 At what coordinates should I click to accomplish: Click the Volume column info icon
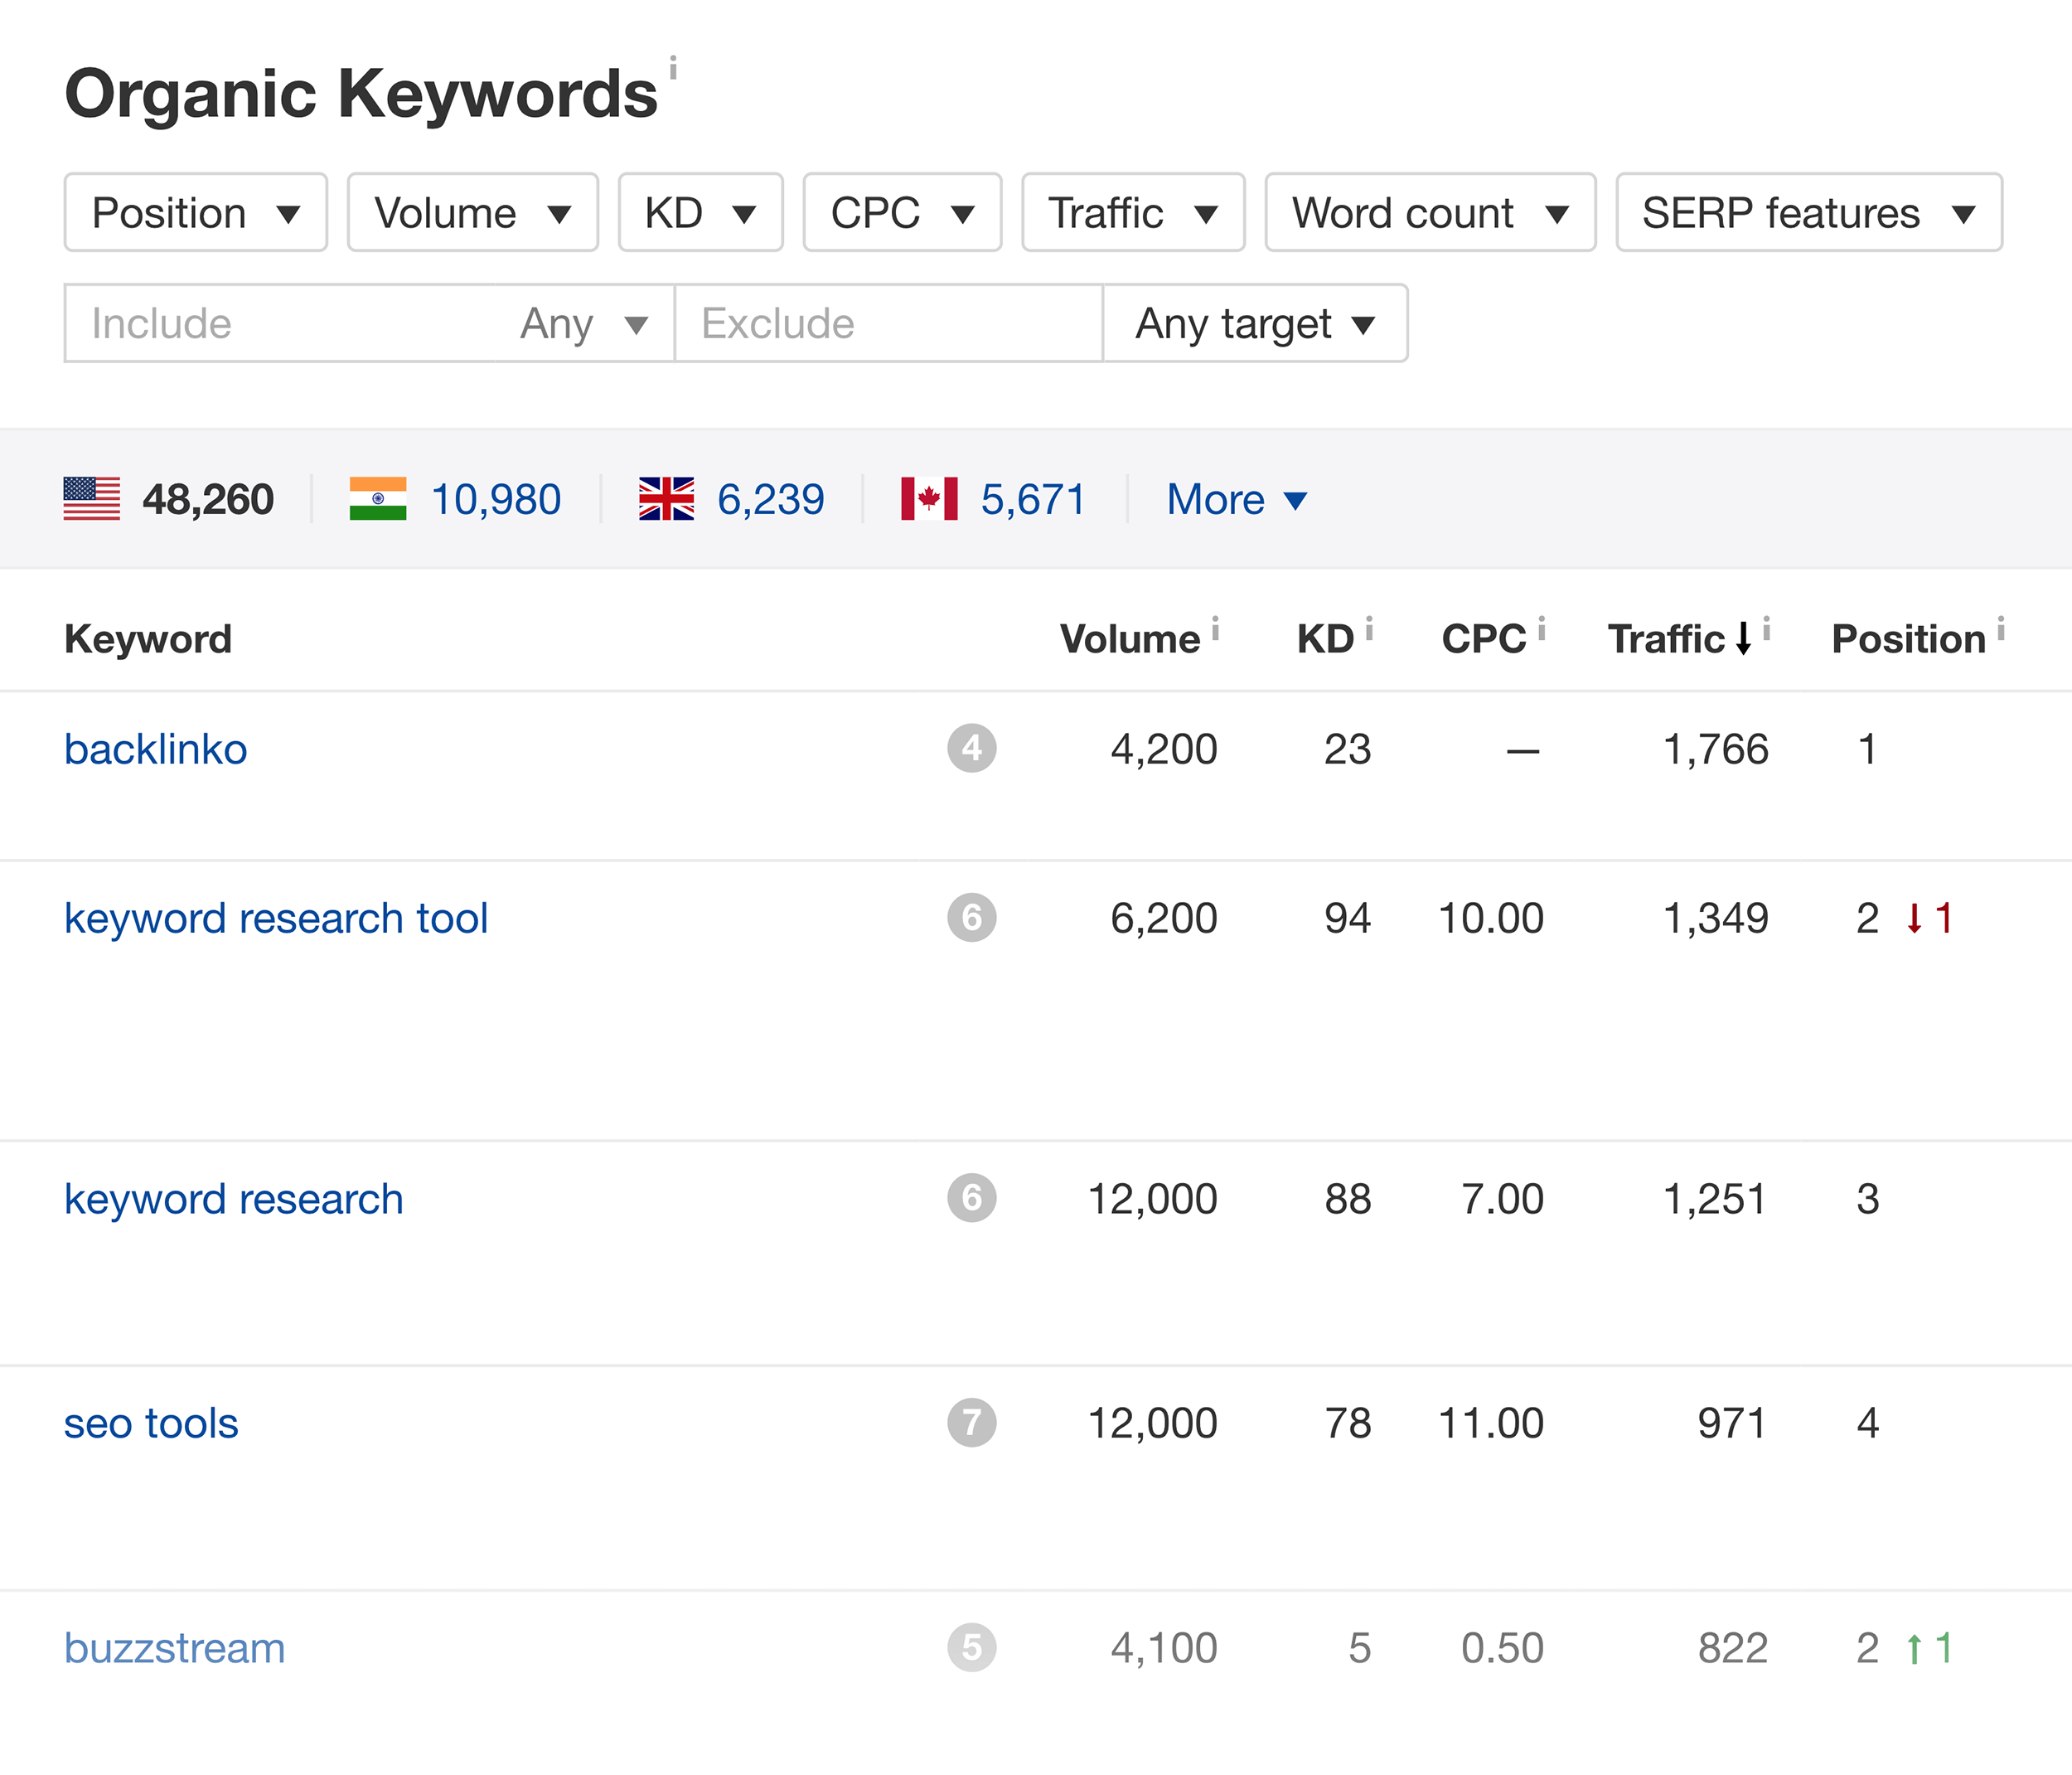tap(1215, 628)
